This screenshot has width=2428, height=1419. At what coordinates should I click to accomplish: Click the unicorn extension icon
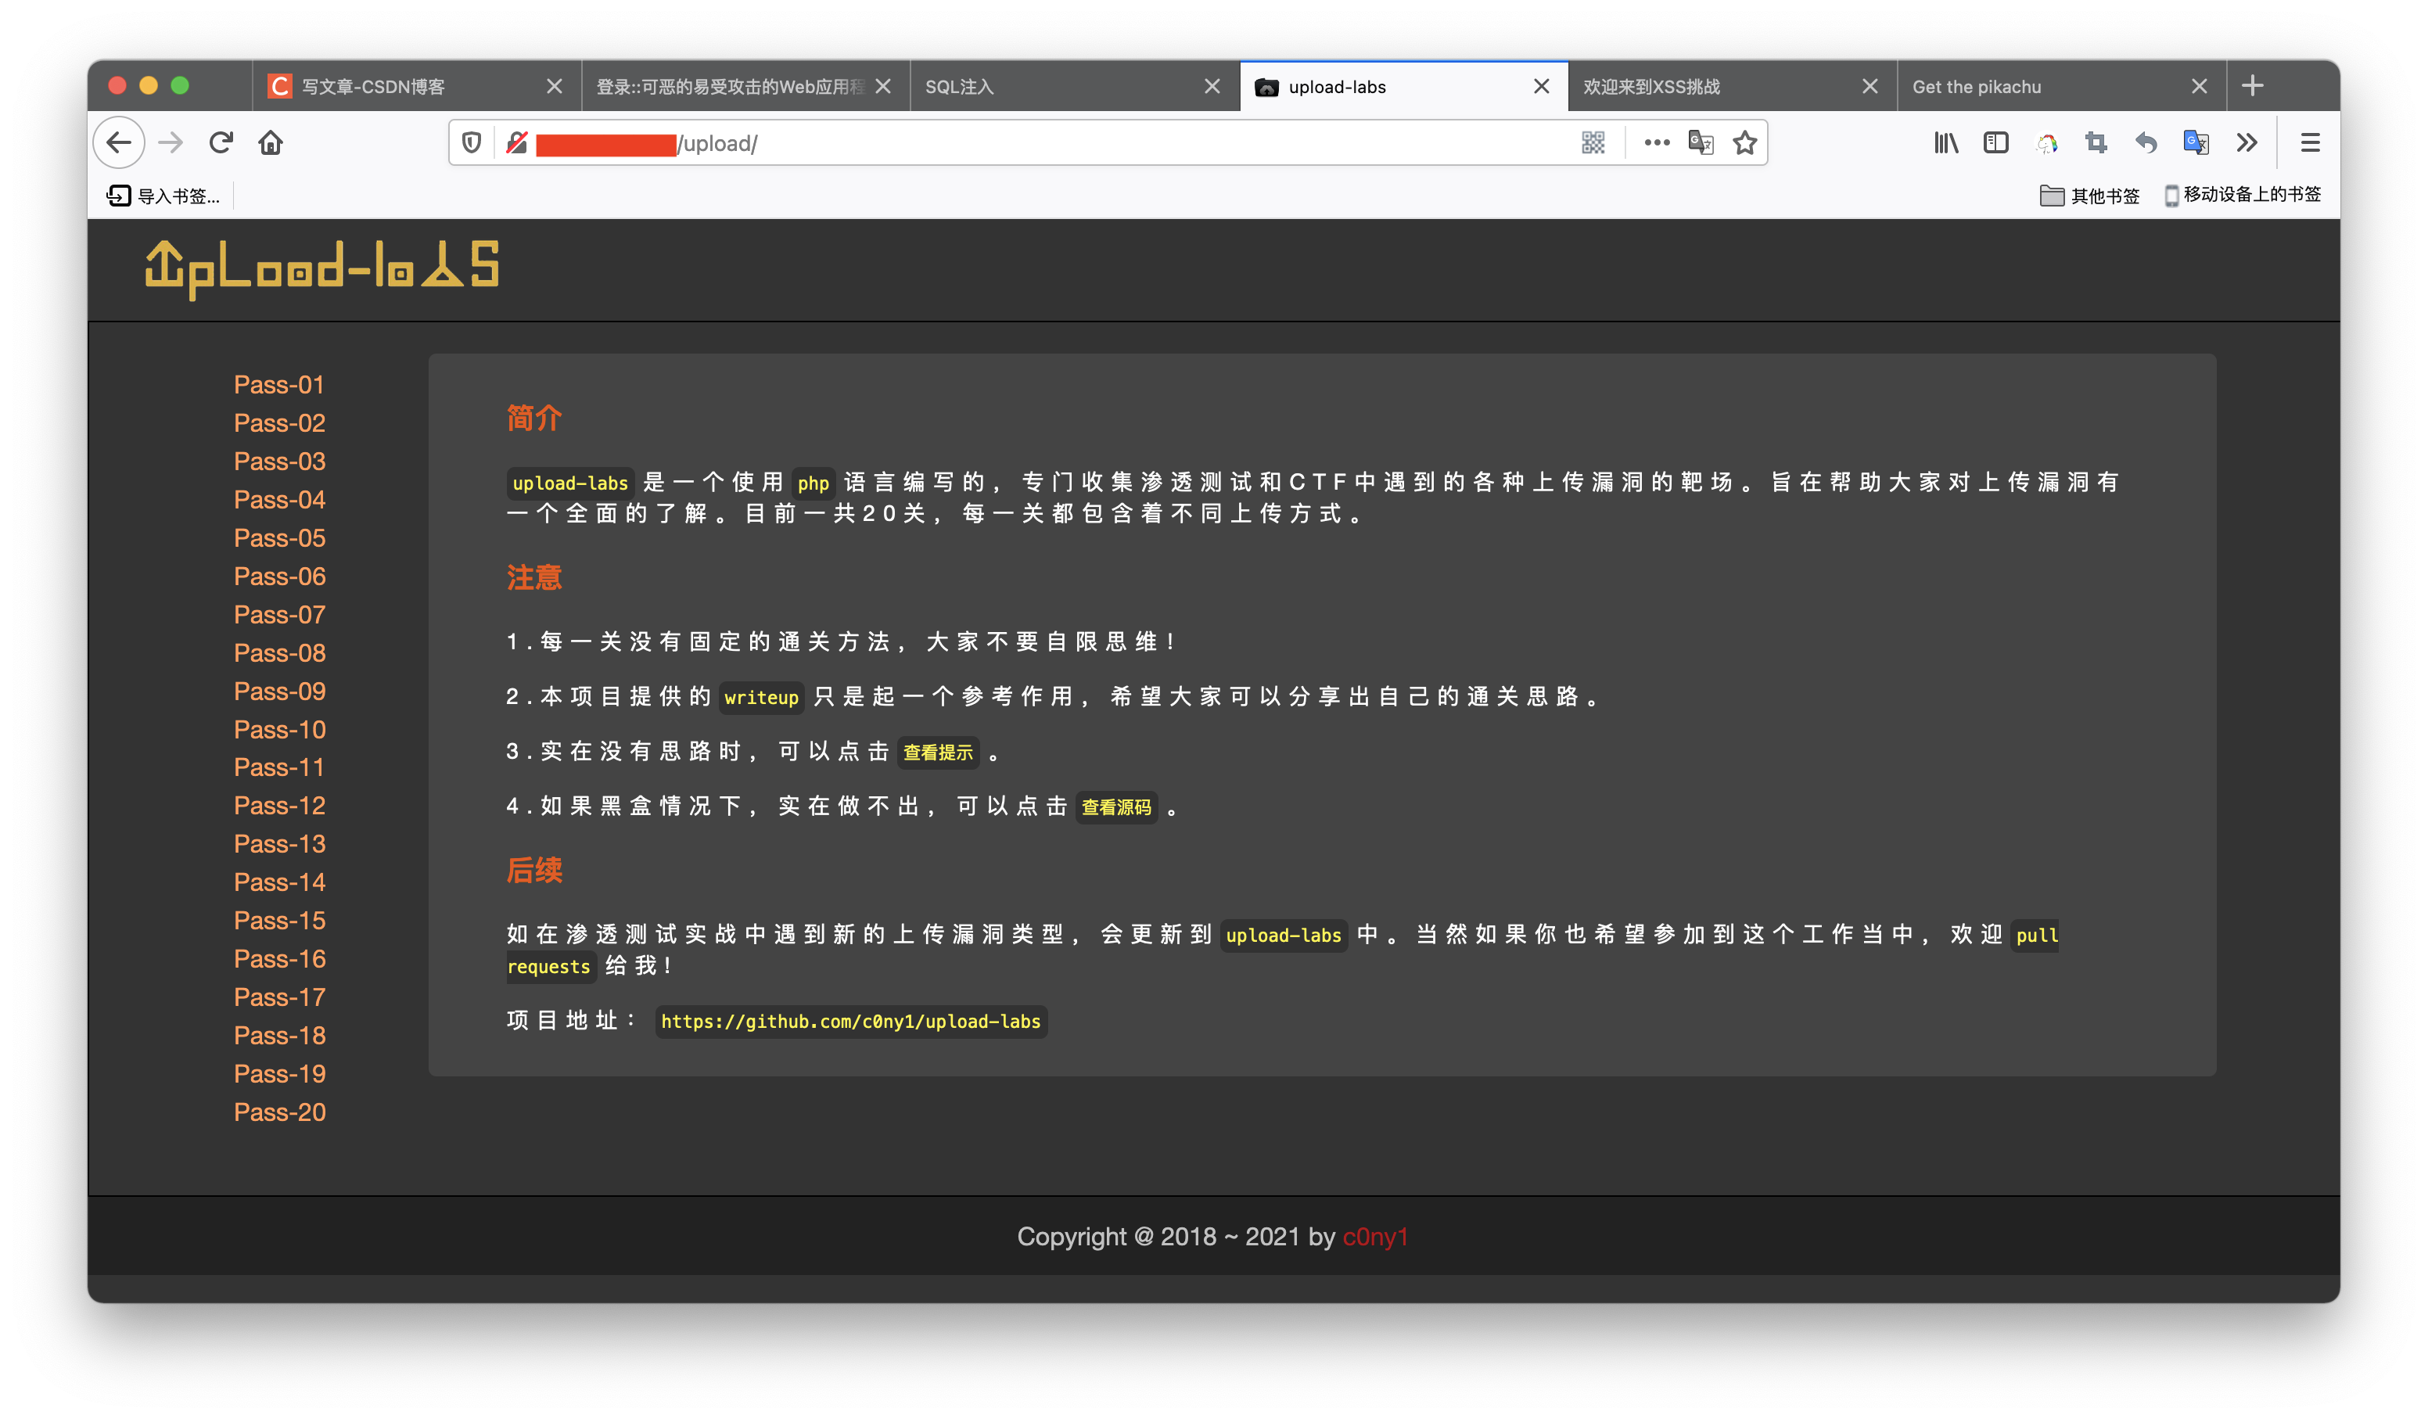[2046, 142]
